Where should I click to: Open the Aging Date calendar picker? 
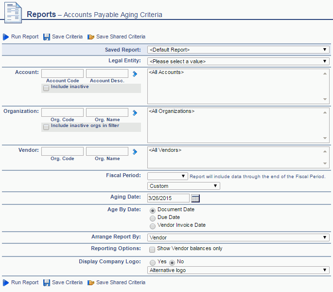195,198
